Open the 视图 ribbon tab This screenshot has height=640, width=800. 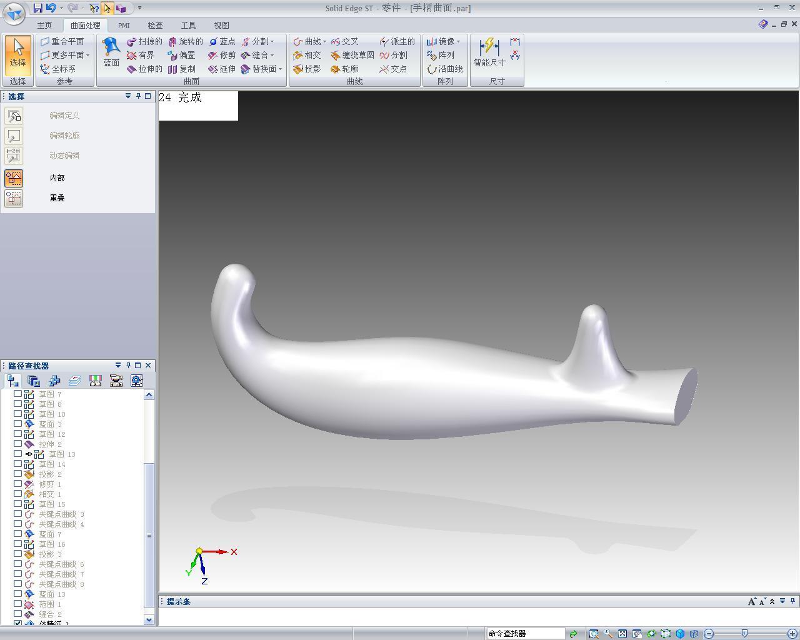pyautogui.click(x=221, y=26)
